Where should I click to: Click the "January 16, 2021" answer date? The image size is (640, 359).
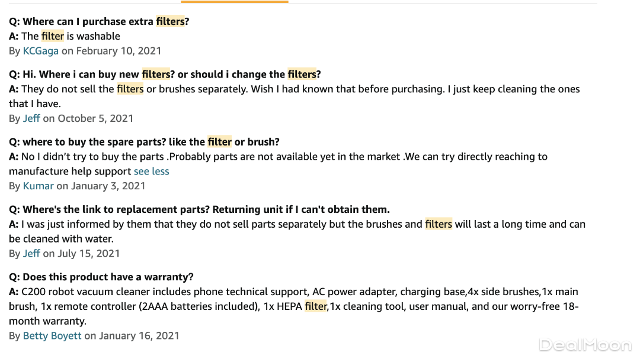(x=139, y=336)
